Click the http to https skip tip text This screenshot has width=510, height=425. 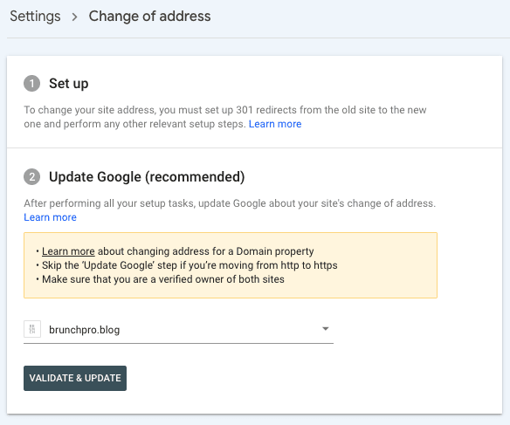[190, 265]
